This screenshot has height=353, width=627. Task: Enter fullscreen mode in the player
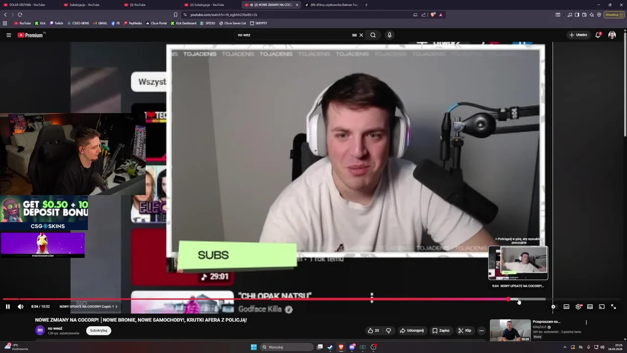point(613,306)
